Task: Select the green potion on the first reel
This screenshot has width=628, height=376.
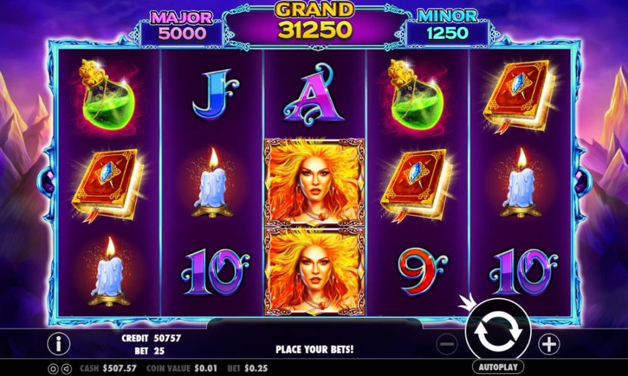Action: click(x=107, y=95)
